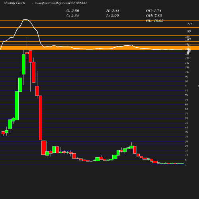Click the "BSE 538351" stock code
Screen dimensions: 199x199
(x=78, y=3)
